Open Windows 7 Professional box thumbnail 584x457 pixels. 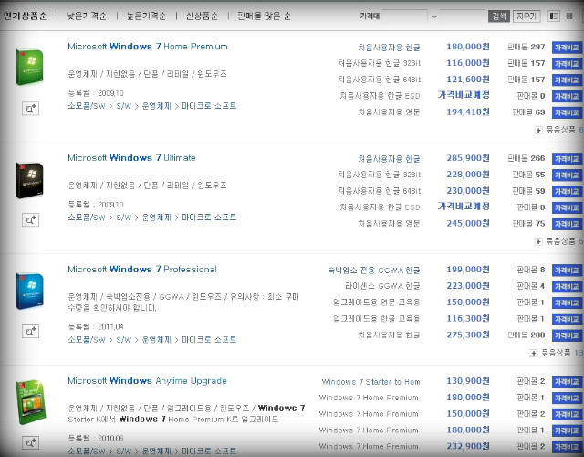(30, 292)
